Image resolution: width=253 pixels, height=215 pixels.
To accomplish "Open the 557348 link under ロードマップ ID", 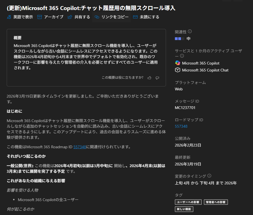I will [x=181, y=126].
